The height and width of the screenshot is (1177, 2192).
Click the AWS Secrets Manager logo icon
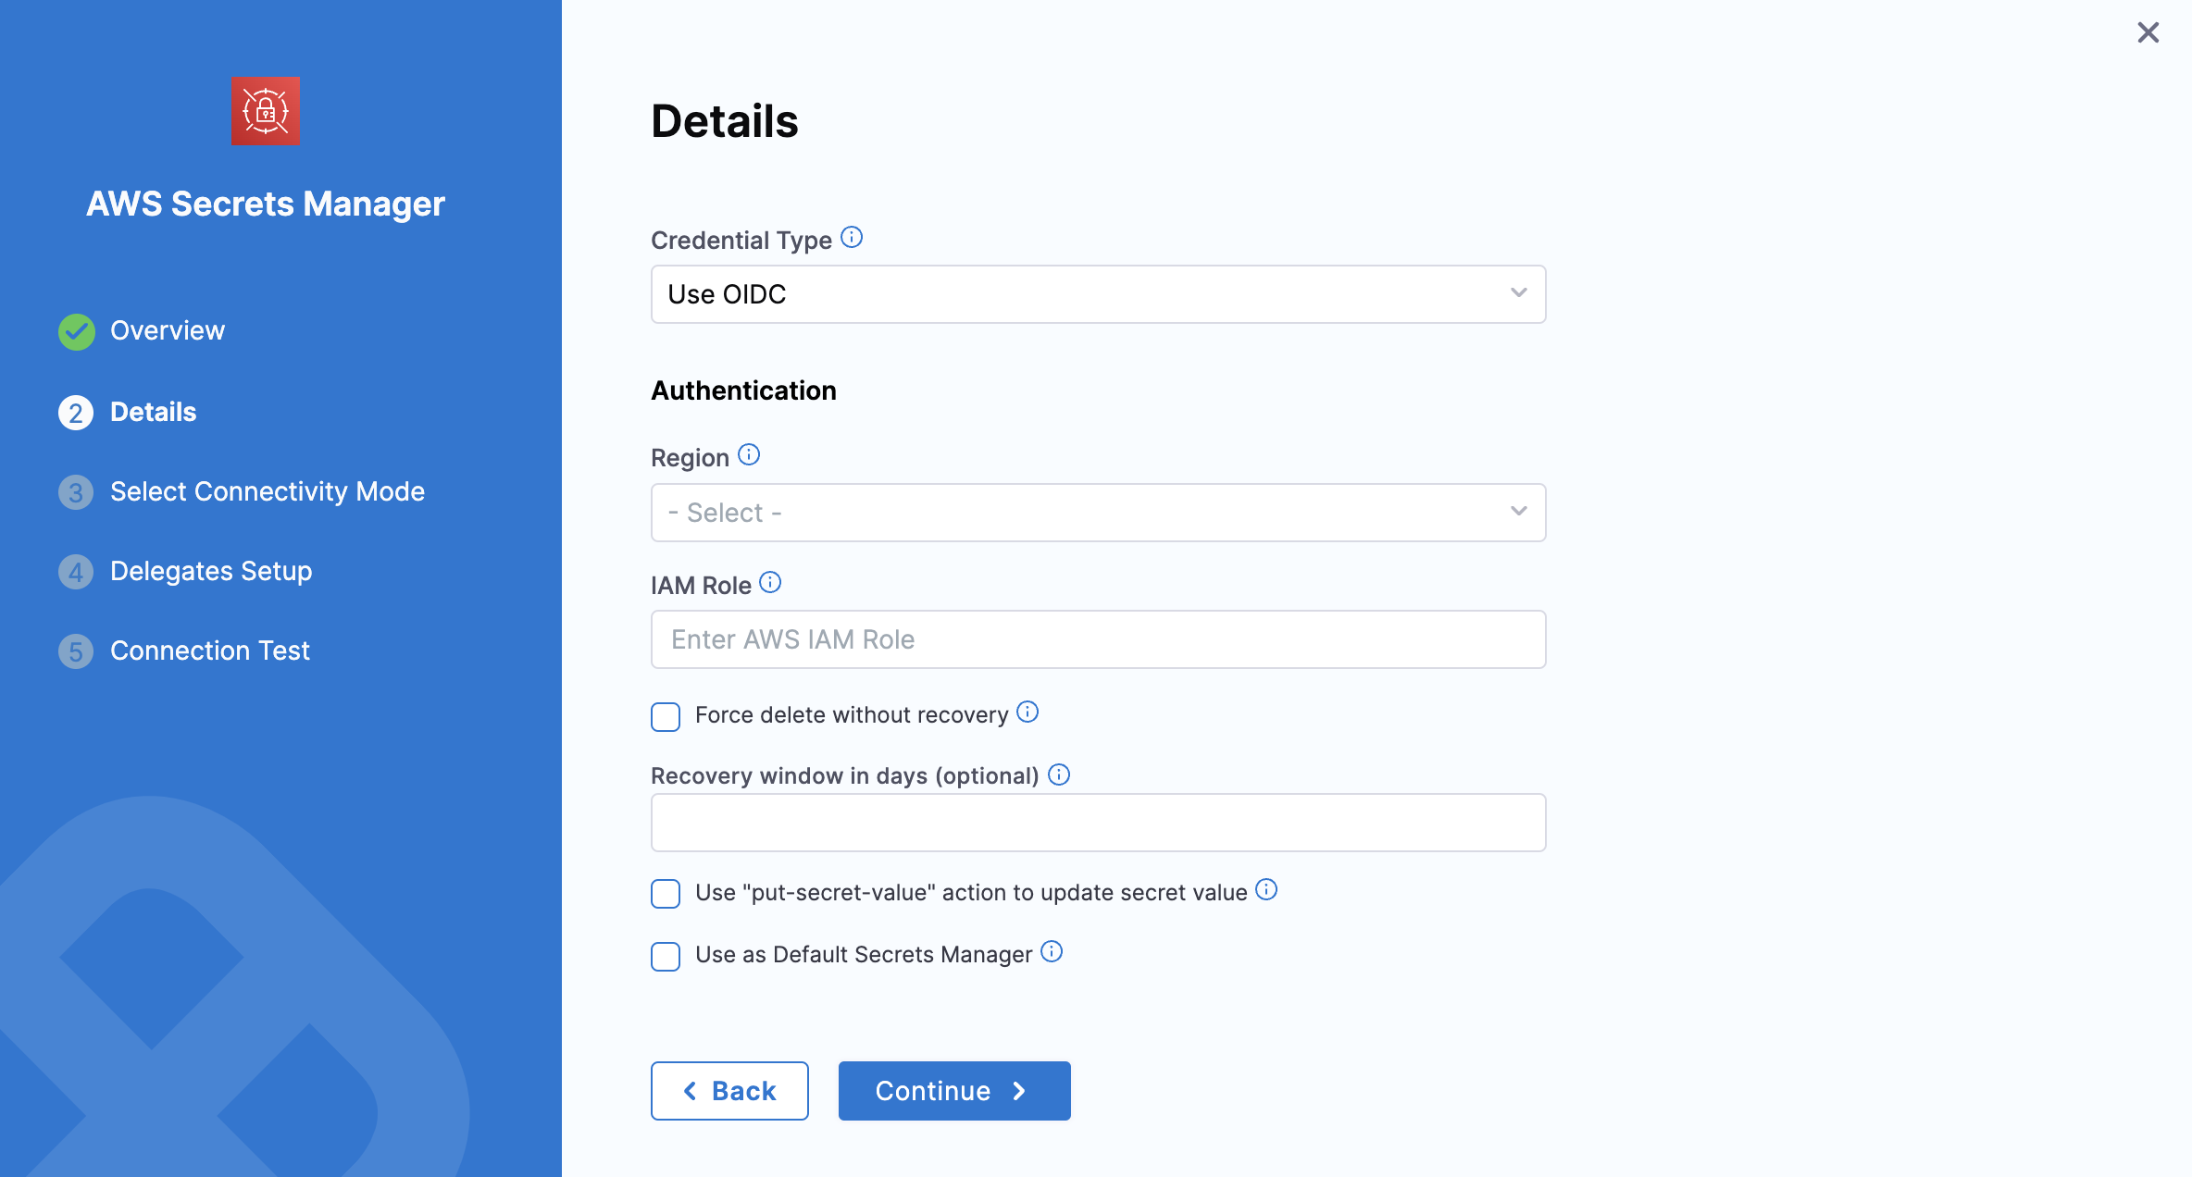(x=267, y=112)
